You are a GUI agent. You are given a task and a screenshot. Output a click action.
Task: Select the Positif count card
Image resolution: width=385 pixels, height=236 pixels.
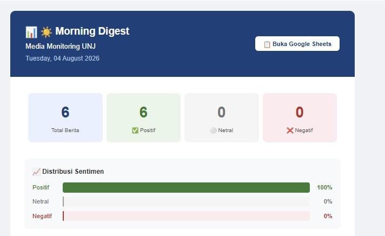(x=143, y=117)
